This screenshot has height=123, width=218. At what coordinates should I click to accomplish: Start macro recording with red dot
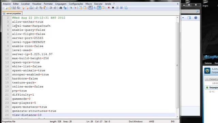[x=109, y=8]
